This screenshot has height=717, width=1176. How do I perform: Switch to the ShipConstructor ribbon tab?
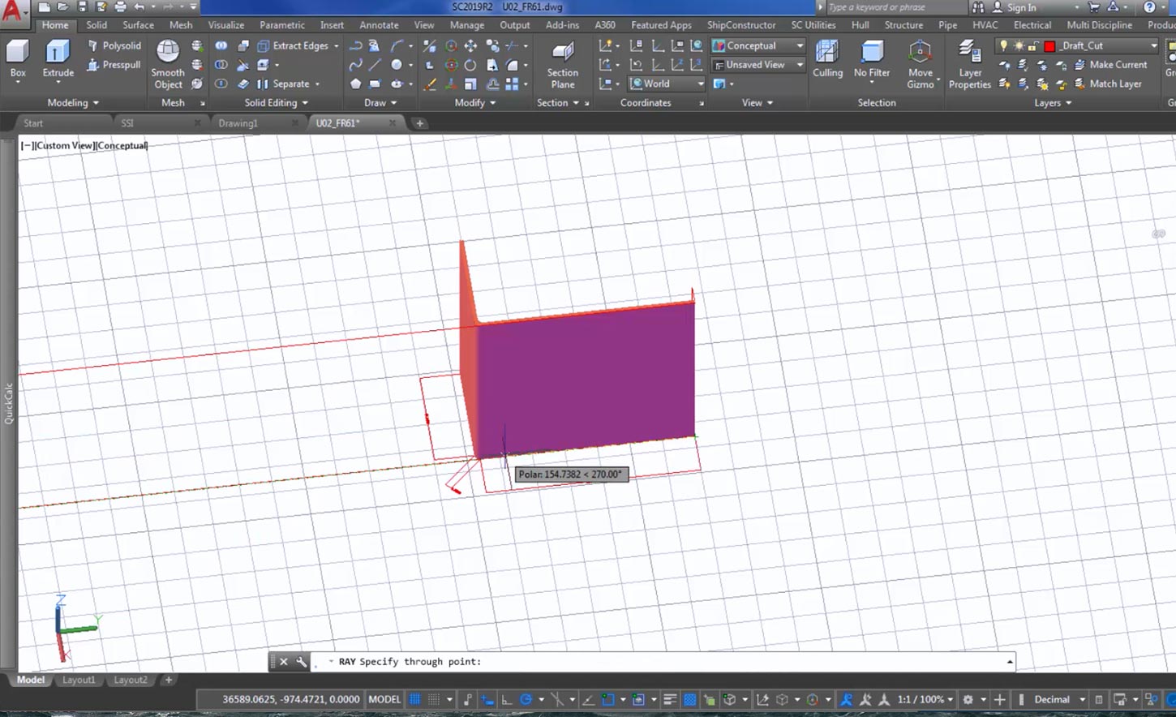741,25
